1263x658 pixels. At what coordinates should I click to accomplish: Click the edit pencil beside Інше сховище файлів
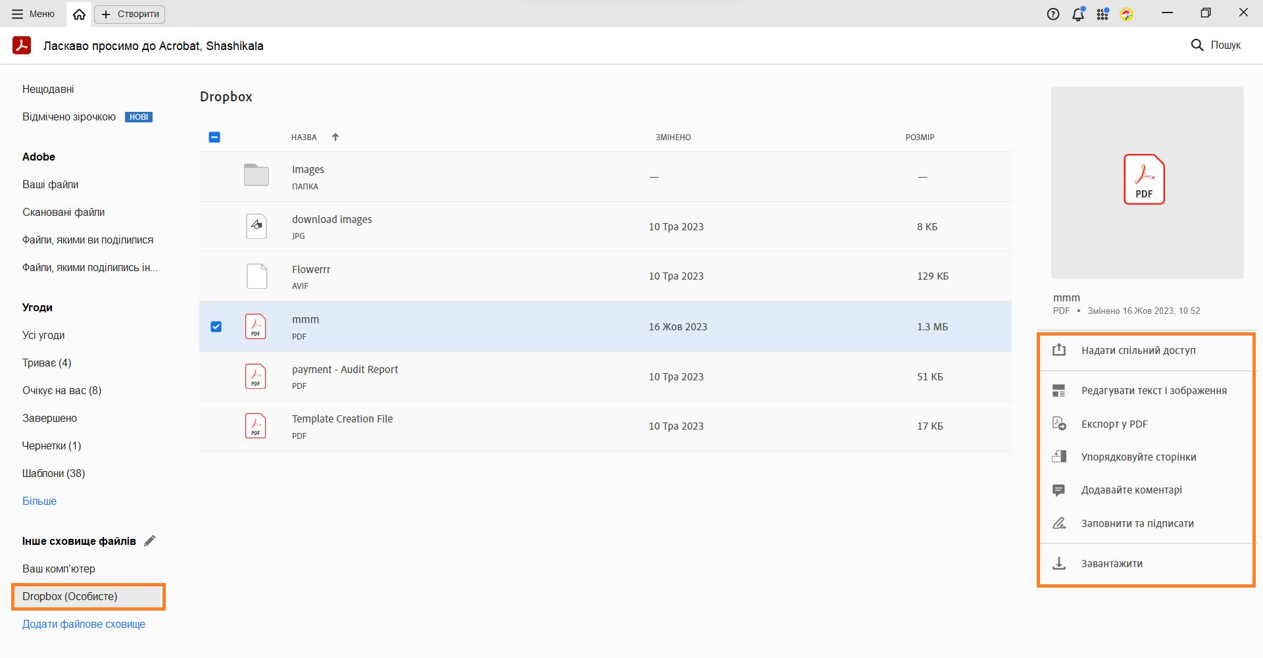pyautogui.click(x=150, y=541)
